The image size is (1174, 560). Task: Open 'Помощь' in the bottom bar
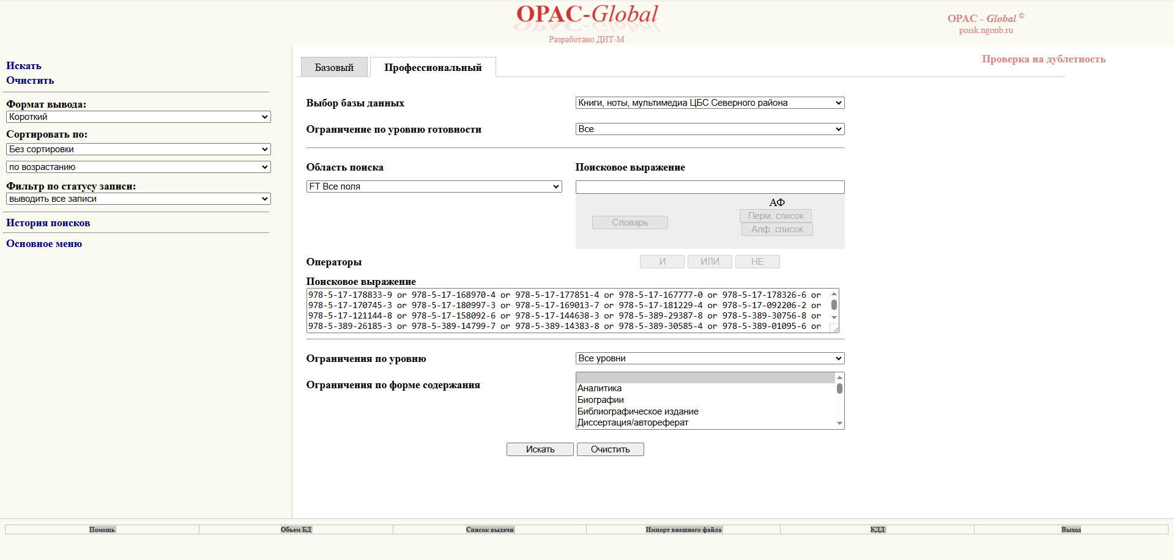[102, 529]
